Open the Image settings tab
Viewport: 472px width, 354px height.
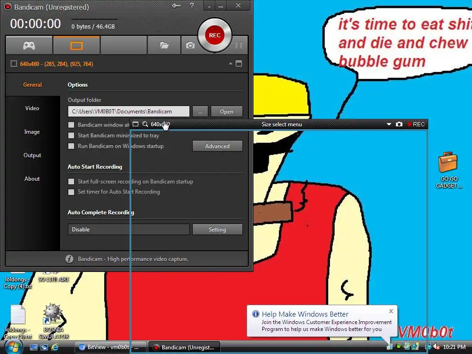[32, 131]
